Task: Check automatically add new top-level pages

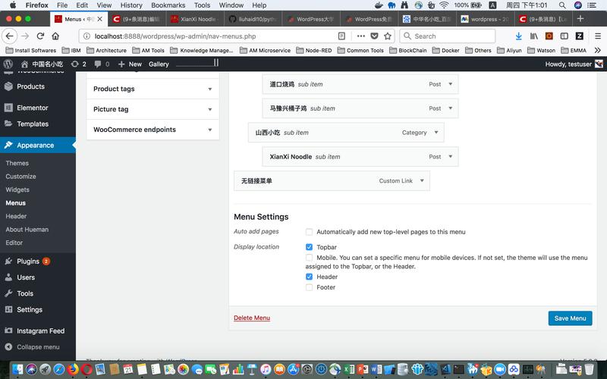Action: 309,232
